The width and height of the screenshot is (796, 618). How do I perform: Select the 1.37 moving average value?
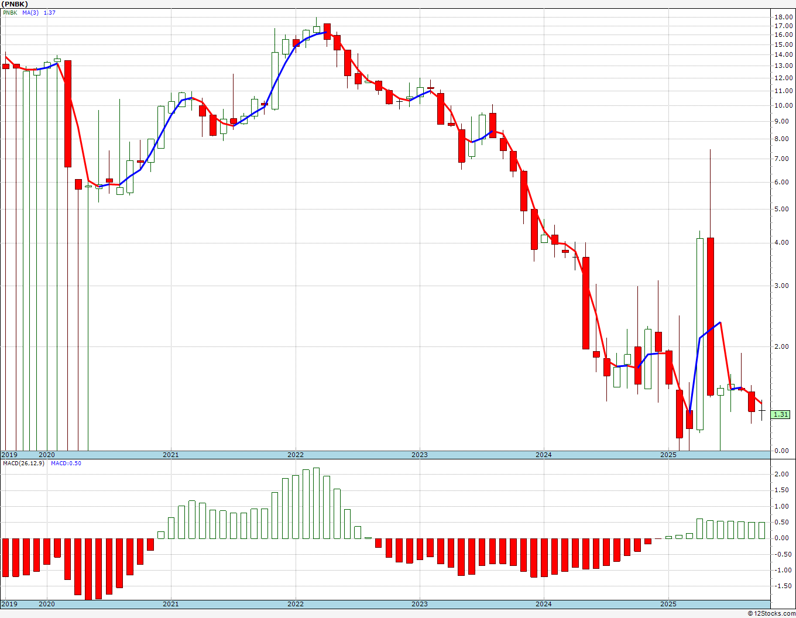click(x=50, y=12)
